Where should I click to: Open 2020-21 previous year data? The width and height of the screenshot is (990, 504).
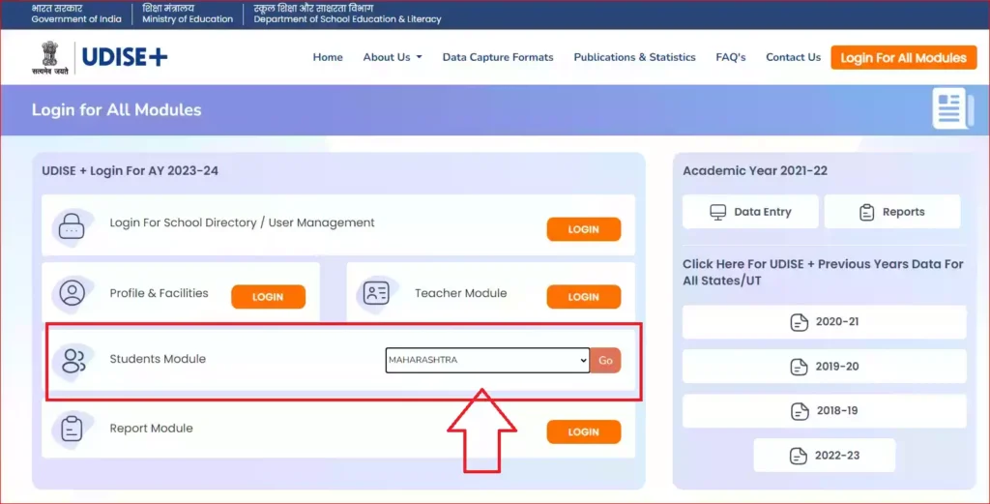click(x=824, y=322)
